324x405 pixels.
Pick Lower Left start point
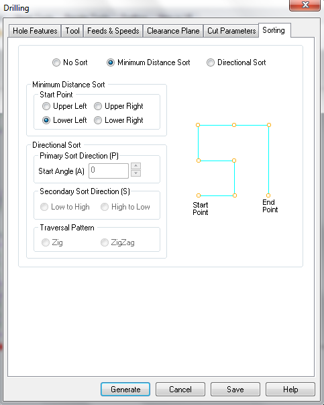click(46, 120)
